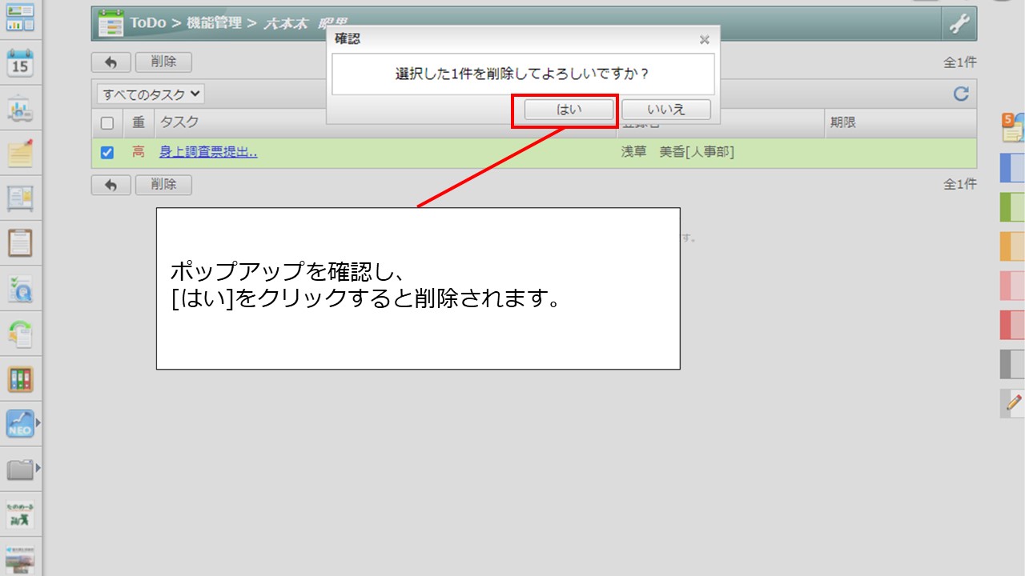Click the 削除 button below the task list

(163, 185)
